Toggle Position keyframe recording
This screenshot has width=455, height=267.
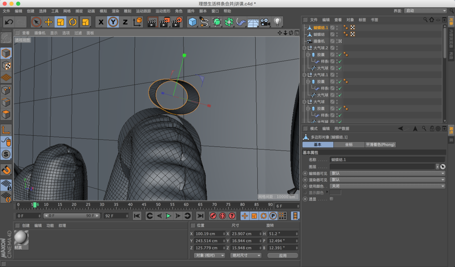click(244, 216)
